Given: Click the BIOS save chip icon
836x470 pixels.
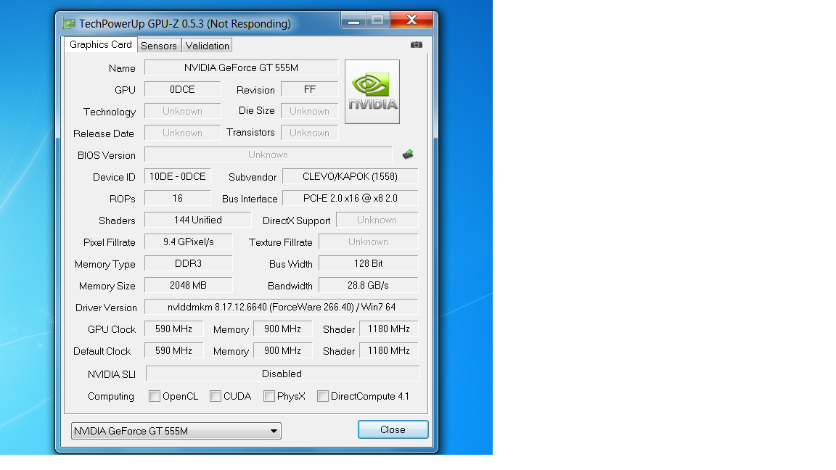Looking at the screenshot, I should point(408,154).
